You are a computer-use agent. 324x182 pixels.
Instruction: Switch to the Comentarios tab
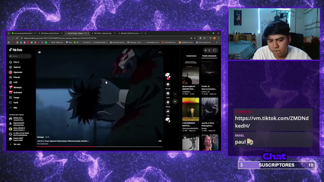pyautogui.click(x=191, y=56)
